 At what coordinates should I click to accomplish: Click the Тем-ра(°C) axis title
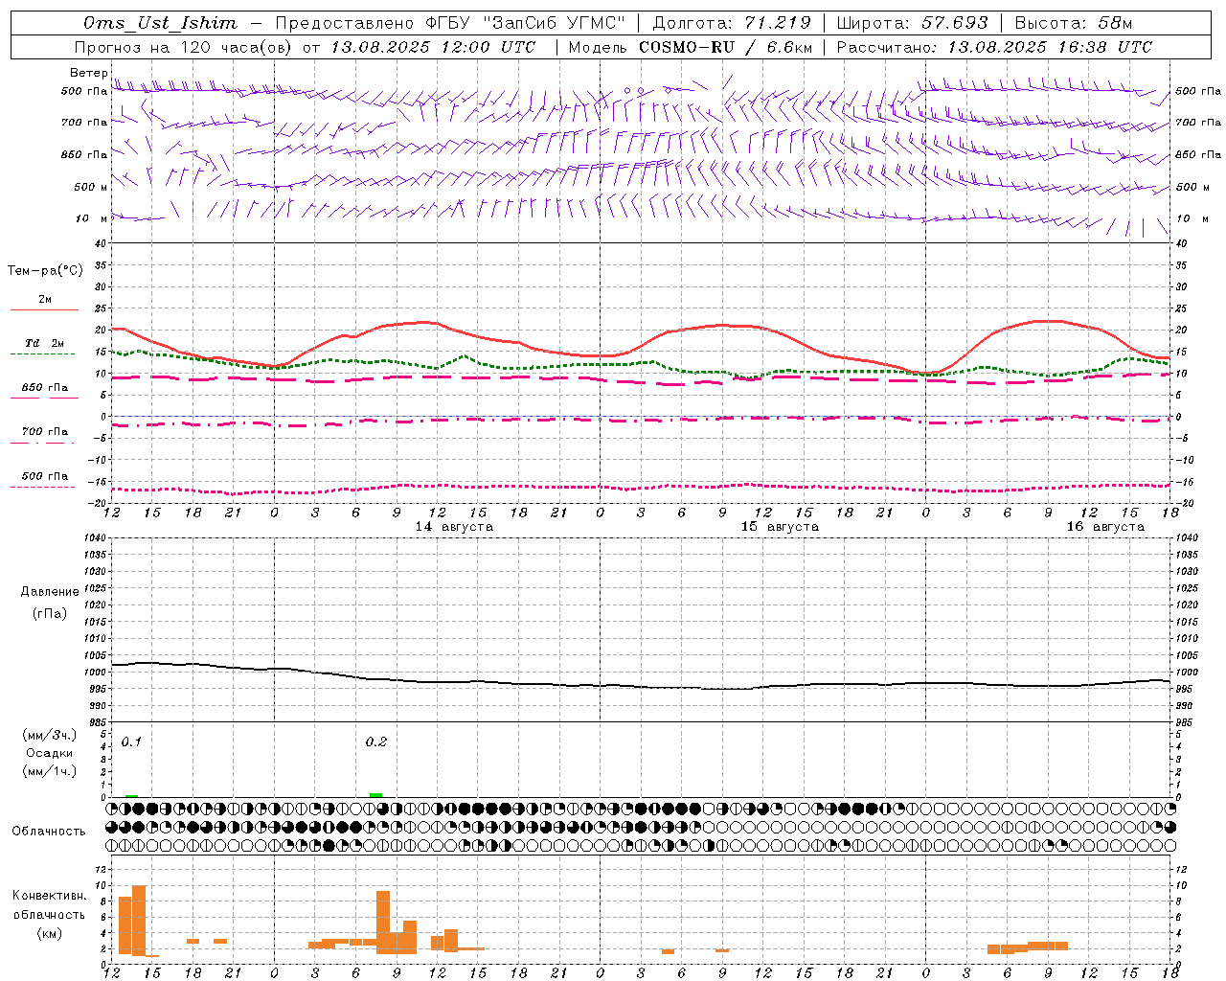click(45, 271)
